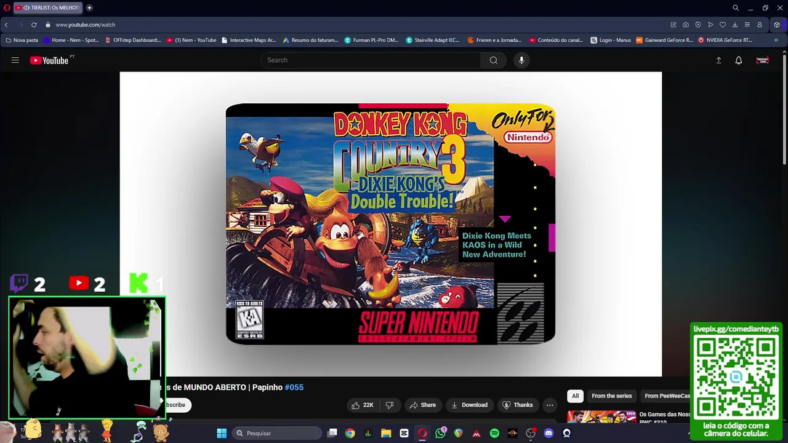
Task: Open Opera browser taskbar icon
Action: pos(422,433)
